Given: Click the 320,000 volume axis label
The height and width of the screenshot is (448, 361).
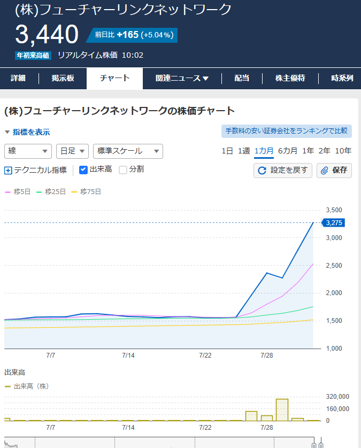Looking at the screenshot, I should pos(337,397).
